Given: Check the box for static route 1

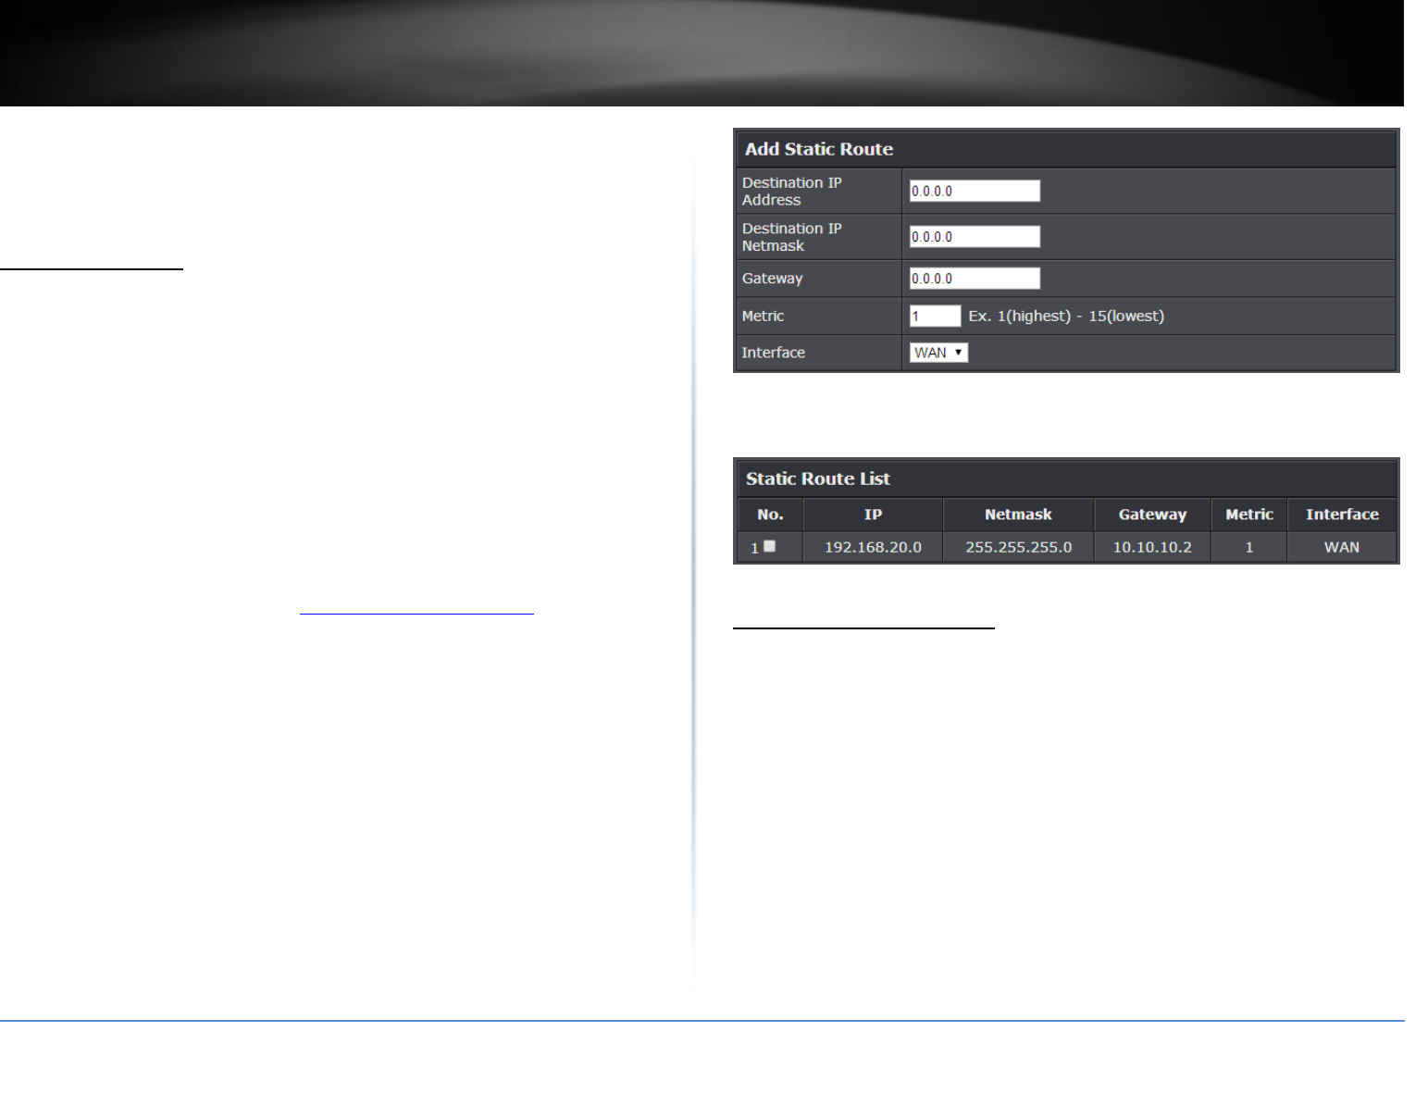Looking at the screenshot, I should (769, 546).
